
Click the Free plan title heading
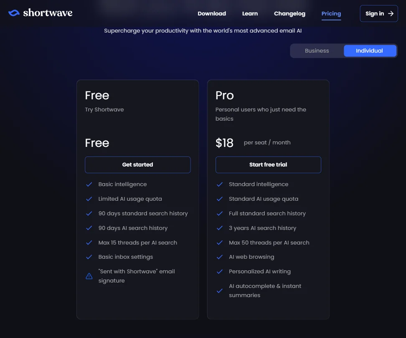97,96
